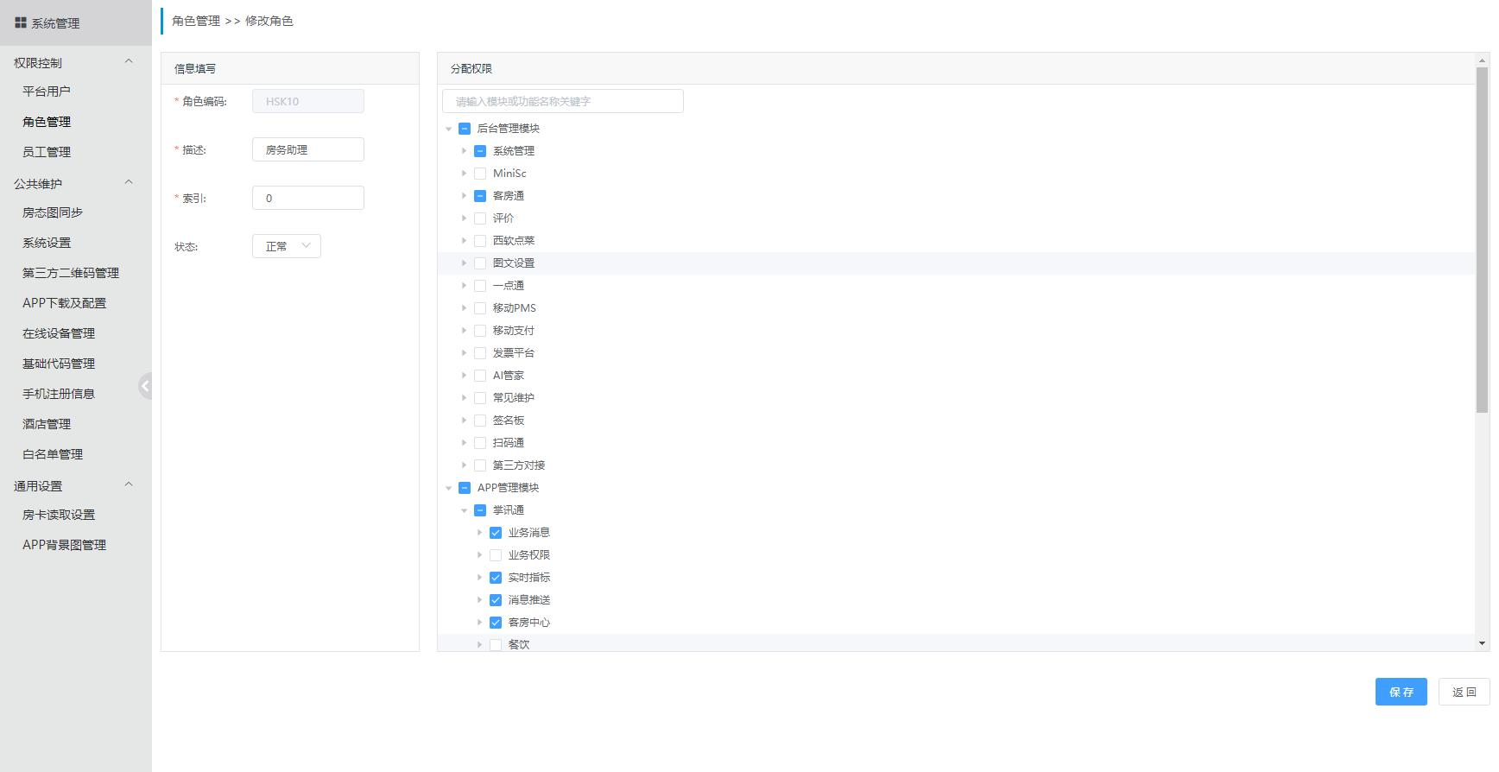The width and height of the screenshot is (1499, 772).
Task: Open 系统设置 in sidebar
Action: point(47,243)
